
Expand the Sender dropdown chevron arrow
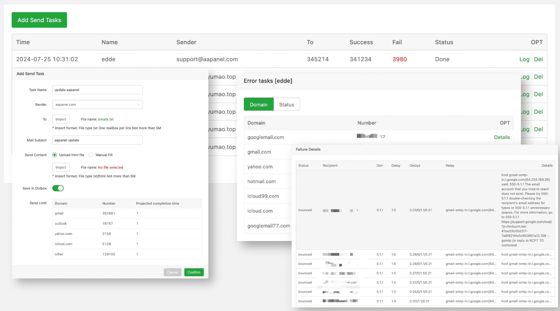tap(138, 104)
